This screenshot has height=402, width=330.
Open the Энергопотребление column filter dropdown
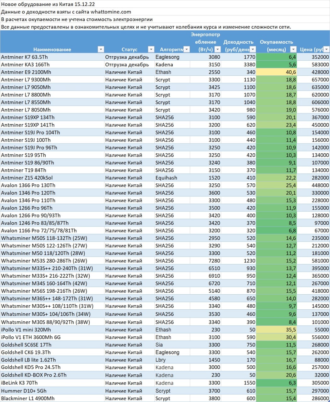pyautogui.click(x=217, y=49)
